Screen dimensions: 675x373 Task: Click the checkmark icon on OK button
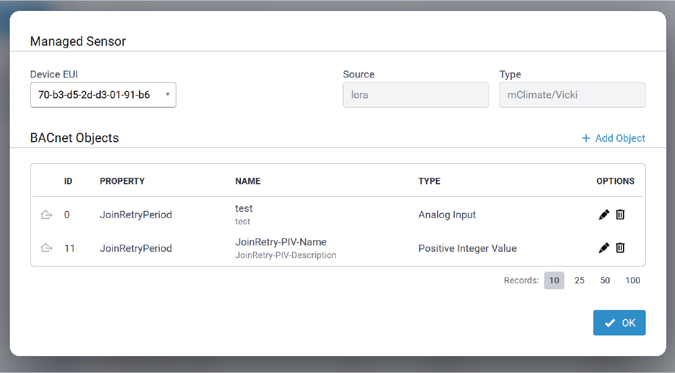610,323
